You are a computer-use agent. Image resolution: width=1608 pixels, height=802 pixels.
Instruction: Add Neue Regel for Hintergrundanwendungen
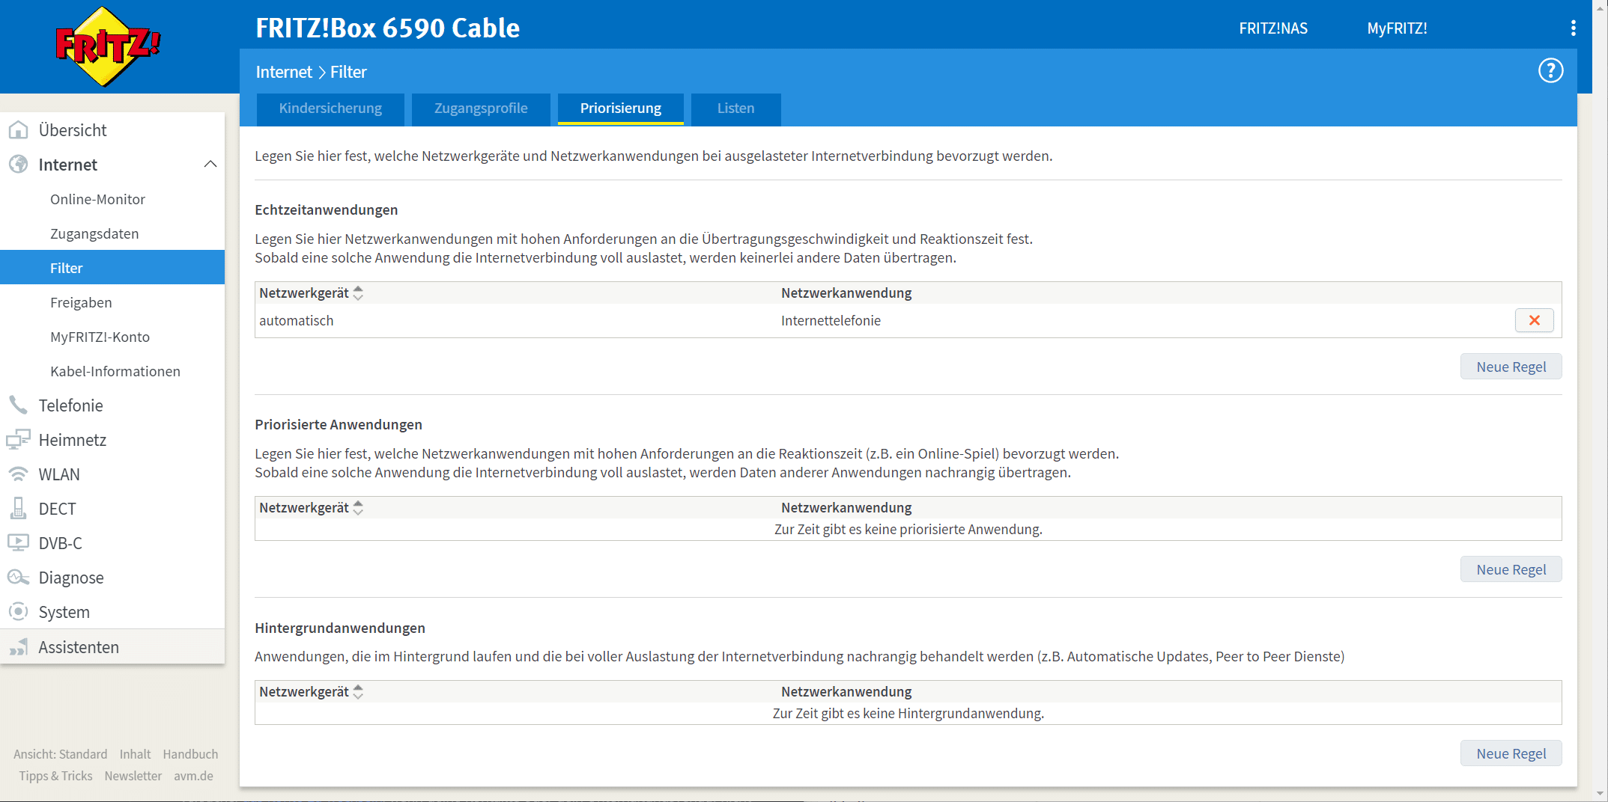pyautogui.click(x=1511, y=753)
